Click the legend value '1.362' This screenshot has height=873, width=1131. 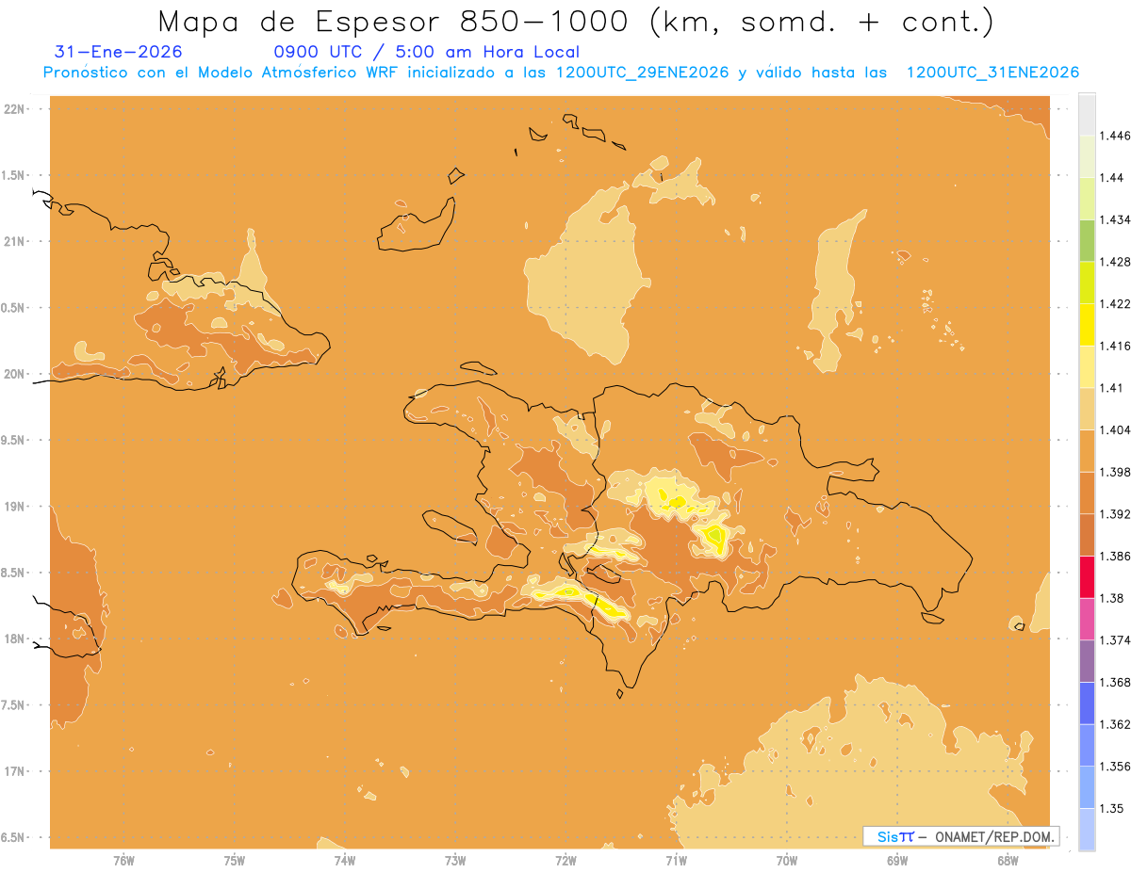[1116, 724]
